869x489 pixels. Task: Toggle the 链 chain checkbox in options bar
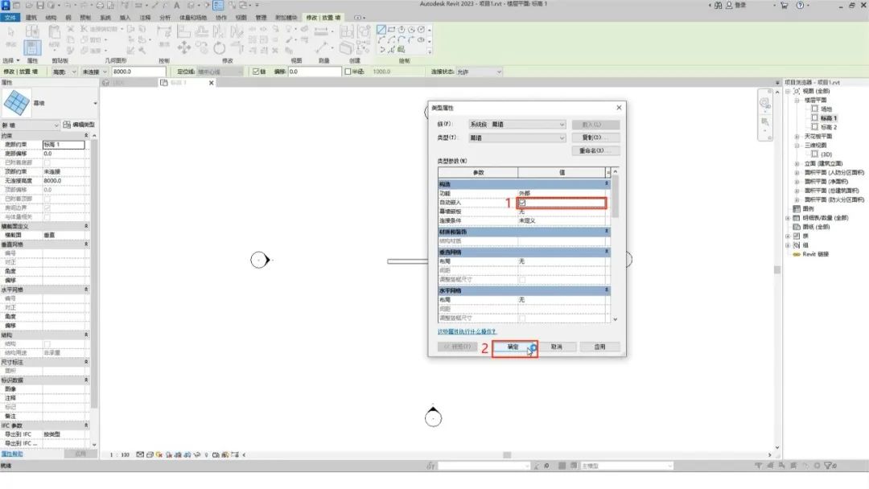256,72
